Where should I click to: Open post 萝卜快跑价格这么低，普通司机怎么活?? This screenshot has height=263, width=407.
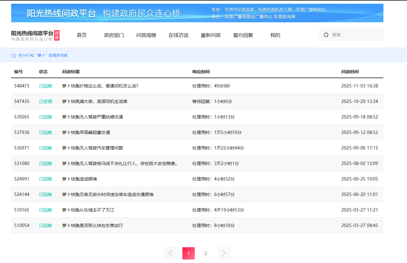pyautogui.click(x=100, y=86)
